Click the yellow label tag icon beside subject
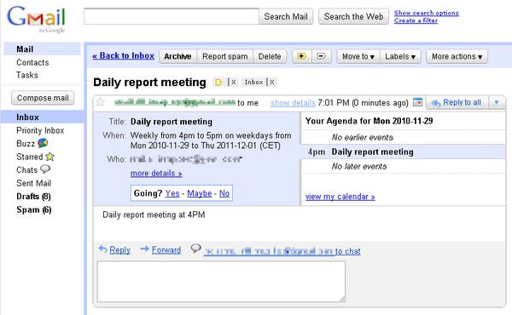This screenshot has width=512, height=315. 218,83
